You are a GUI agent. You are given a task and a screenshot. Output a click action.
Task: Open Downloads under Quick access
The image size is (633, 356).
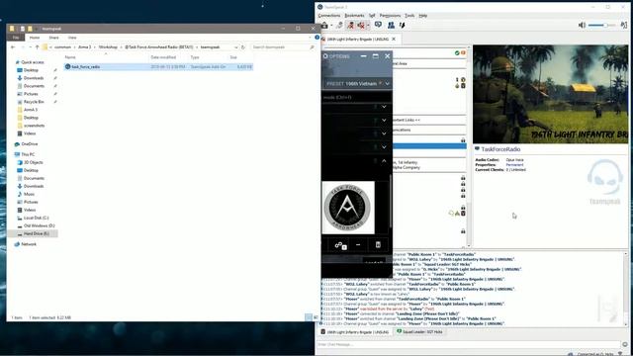click(x=34, y=78)
